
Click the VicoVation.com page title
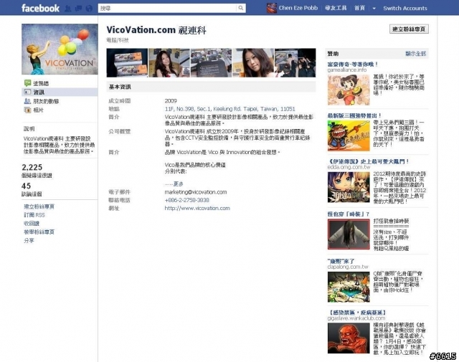pyautogui.click(x=156, y=30)
